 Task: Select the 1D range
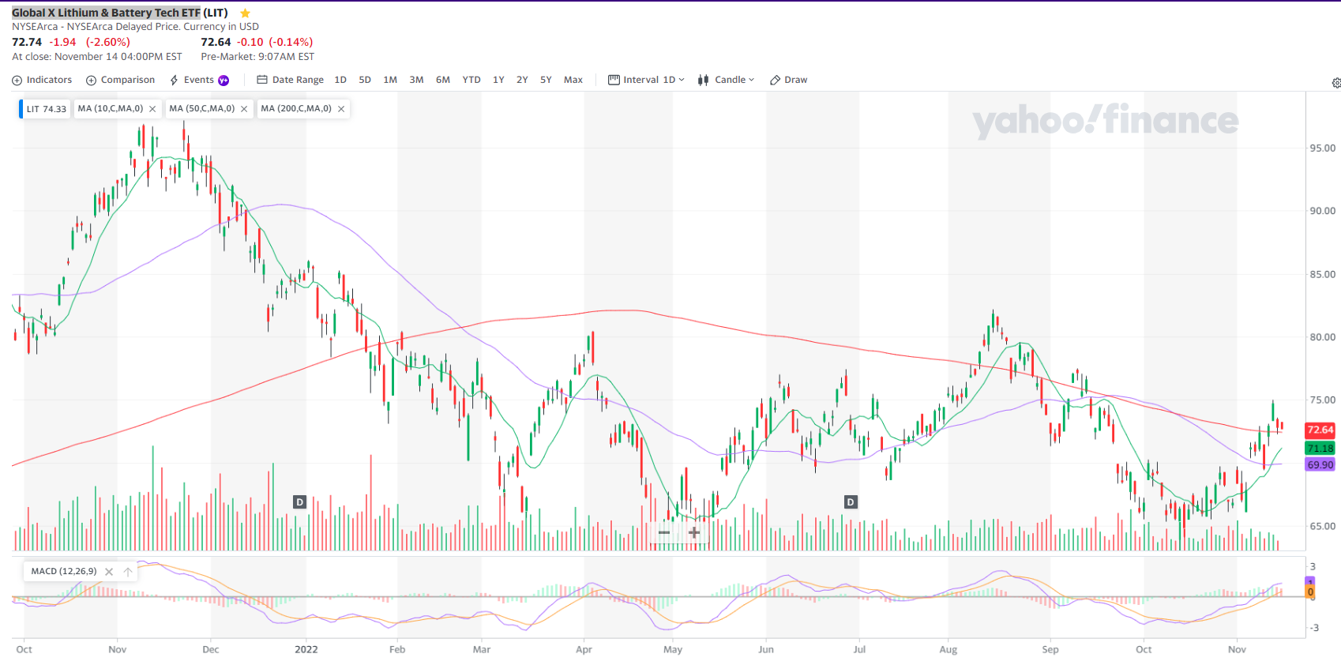click(340, 80)
